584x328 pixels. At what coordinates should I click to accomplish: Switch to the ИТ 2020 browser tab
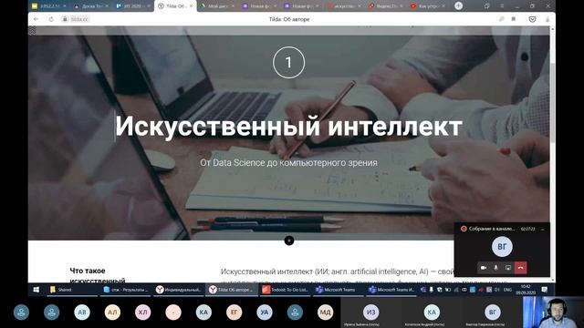click(x=132, y=6)
